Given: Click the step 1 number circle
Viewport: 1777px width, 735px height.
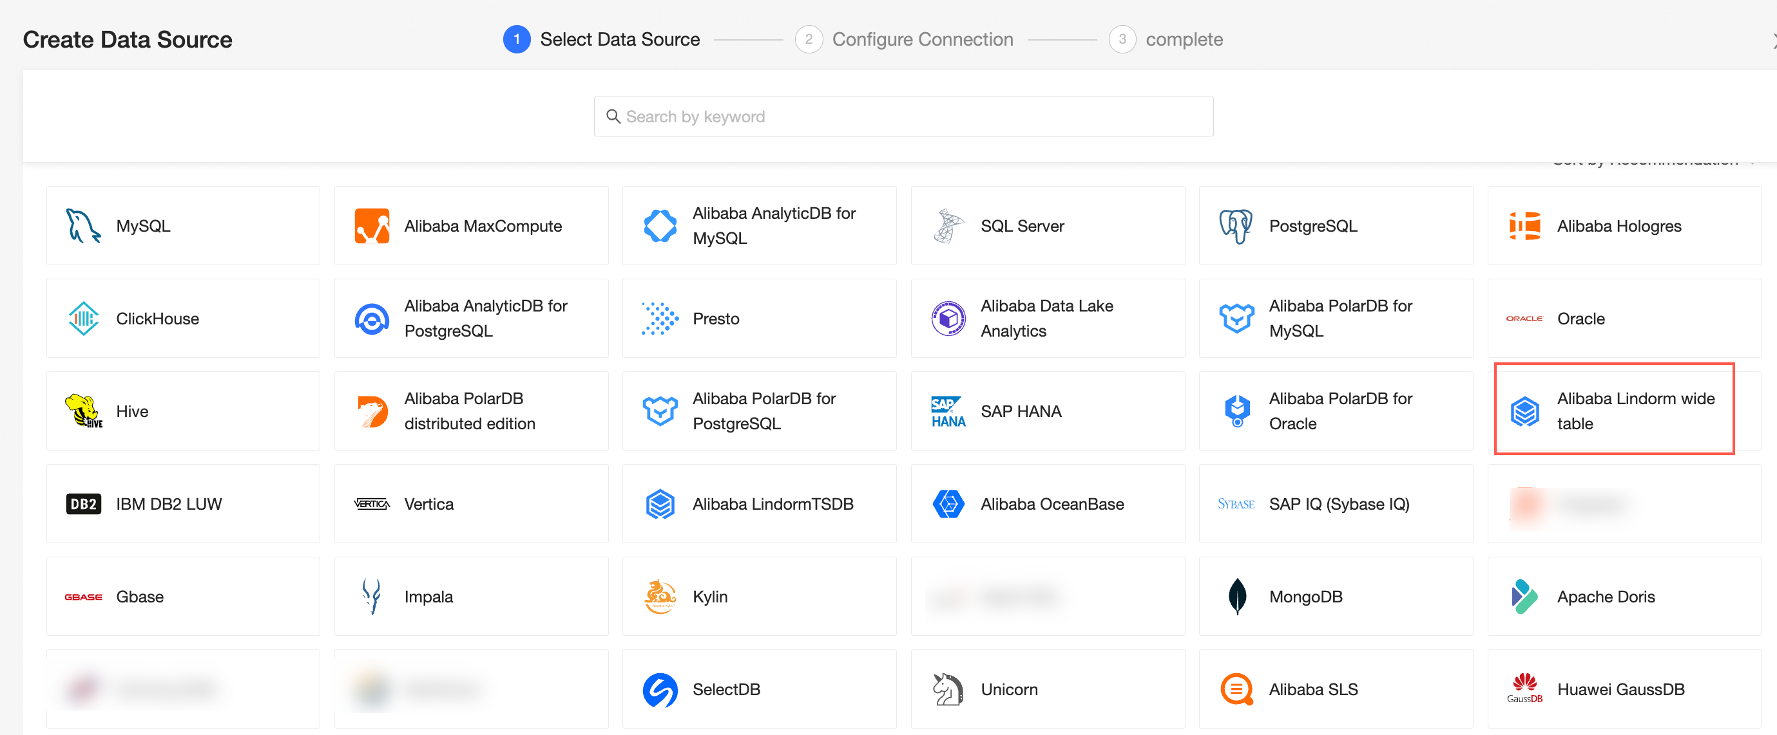Looking at the screenshot, I should (517, 39).
